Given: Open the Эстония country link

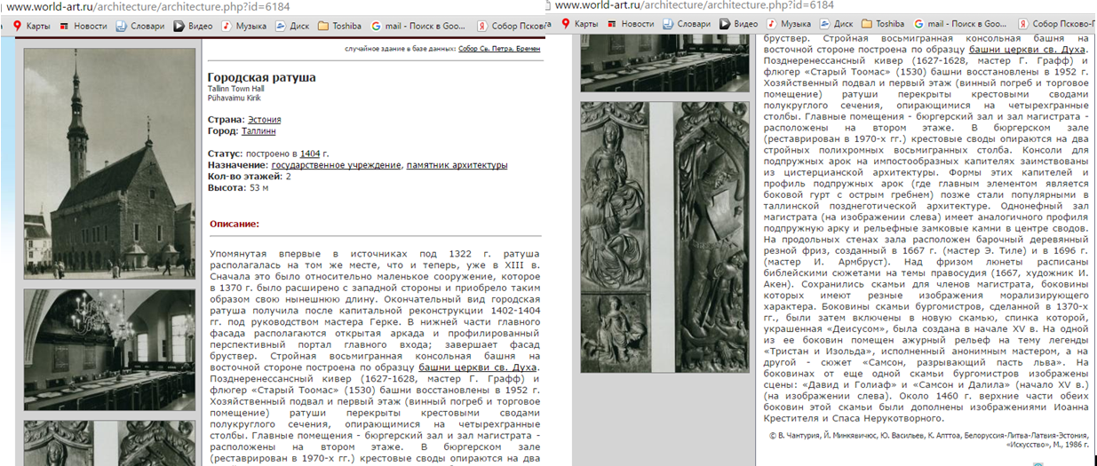Looking at the screenshot, I should [266, 119].
